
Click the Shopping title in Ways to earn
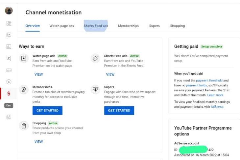[x=39, y=123]
